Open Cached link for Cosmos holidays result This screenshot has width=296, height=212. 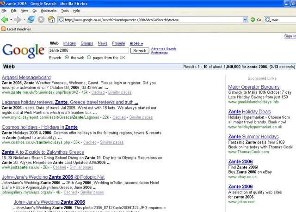point(90,142)
